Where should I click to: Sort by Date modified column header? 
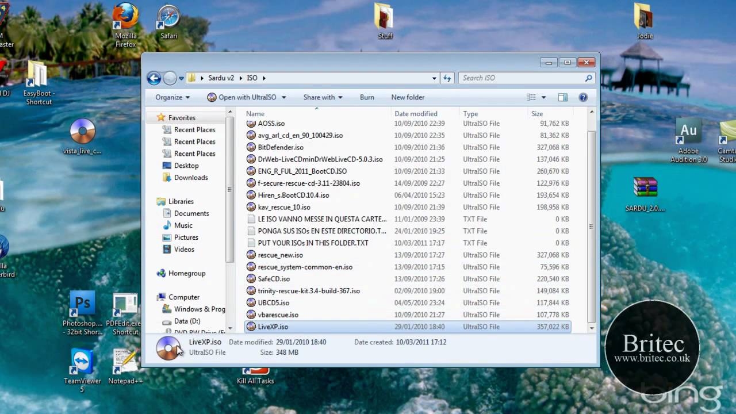click(426, 114)
